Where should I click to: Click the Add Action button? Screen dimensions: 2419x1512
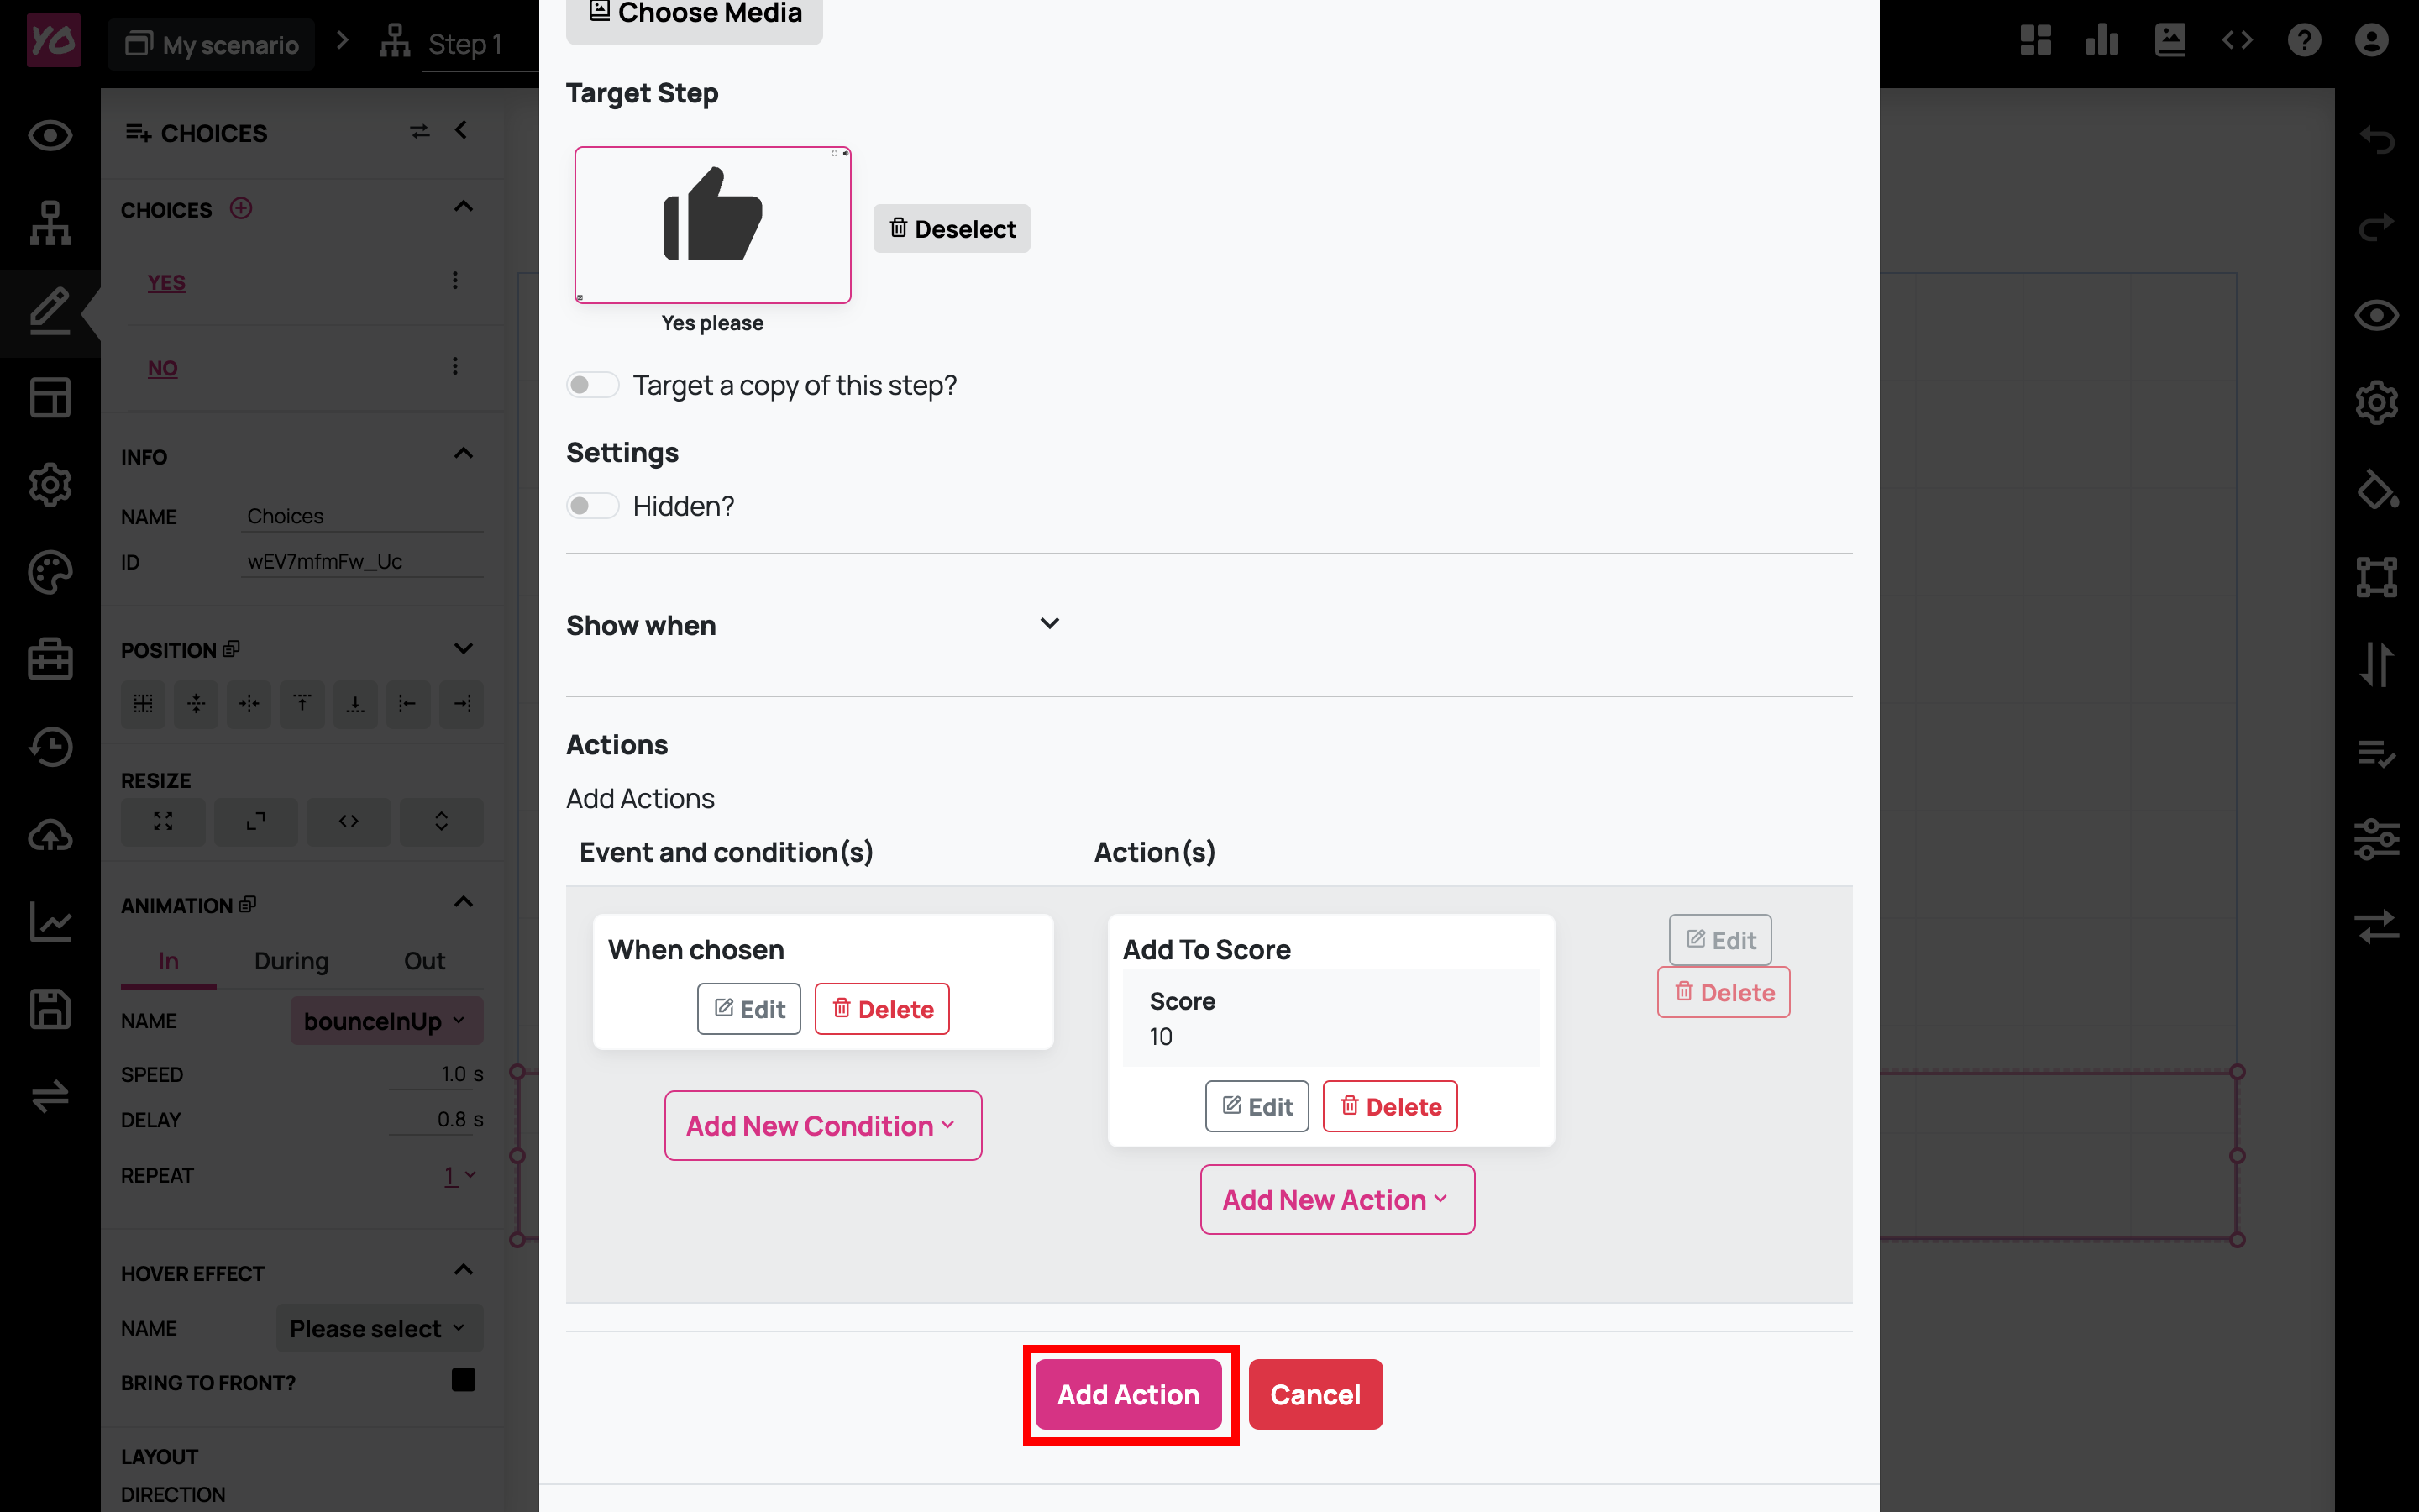(1129, 1394)
